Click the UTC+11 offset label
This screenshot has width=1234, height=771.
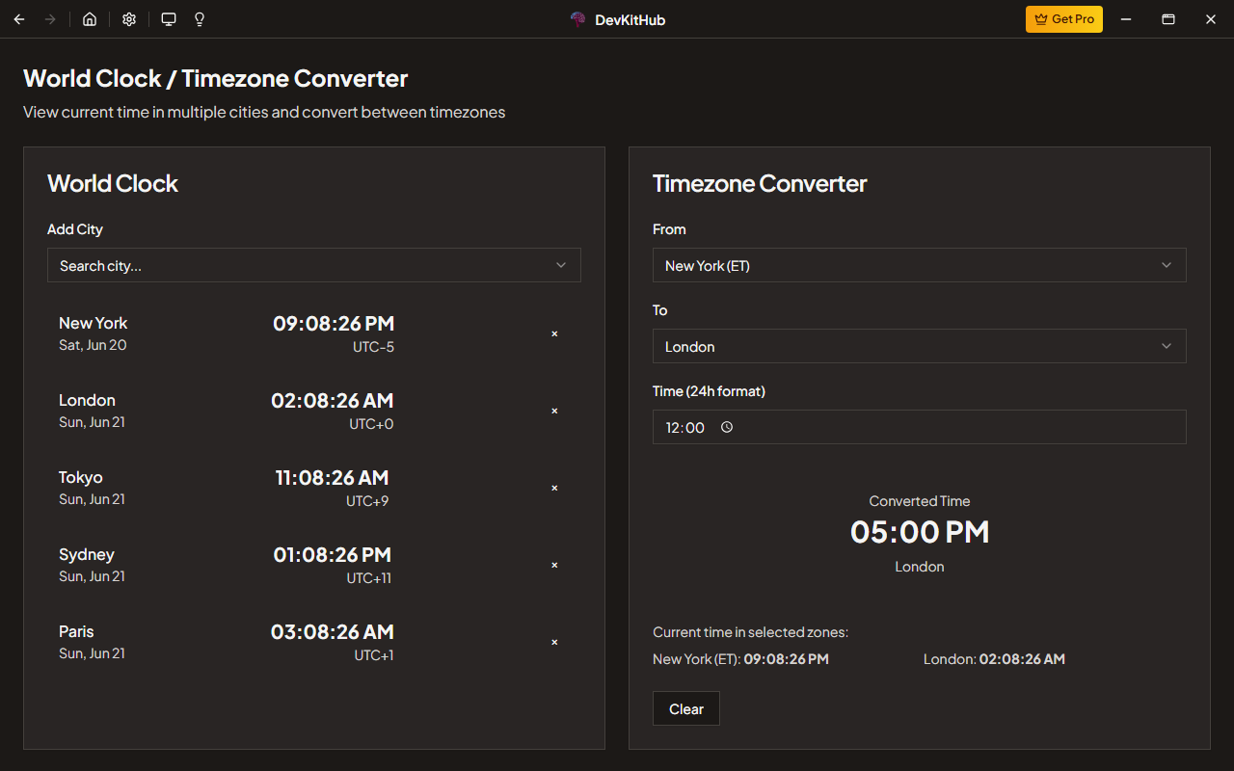369,578
